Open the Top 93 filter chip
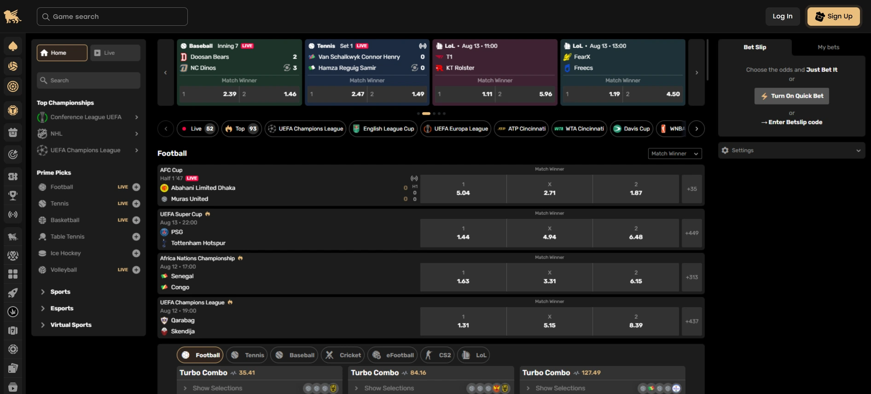 click(241, 129)
